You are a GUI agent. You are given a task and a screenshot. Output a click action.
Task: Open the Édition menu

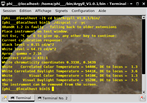click(x=25, y=11)
